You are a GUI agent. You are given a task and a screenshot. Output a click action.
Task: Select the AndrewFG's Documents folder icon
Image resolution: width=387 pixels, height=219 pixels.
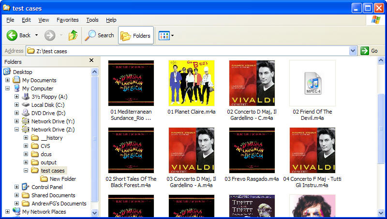(x=26, y=204)
